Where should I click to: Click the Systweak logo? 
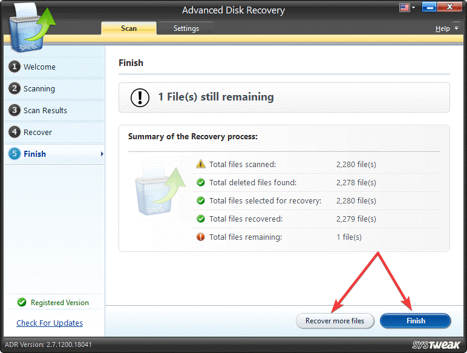click(x=436, y=345)
